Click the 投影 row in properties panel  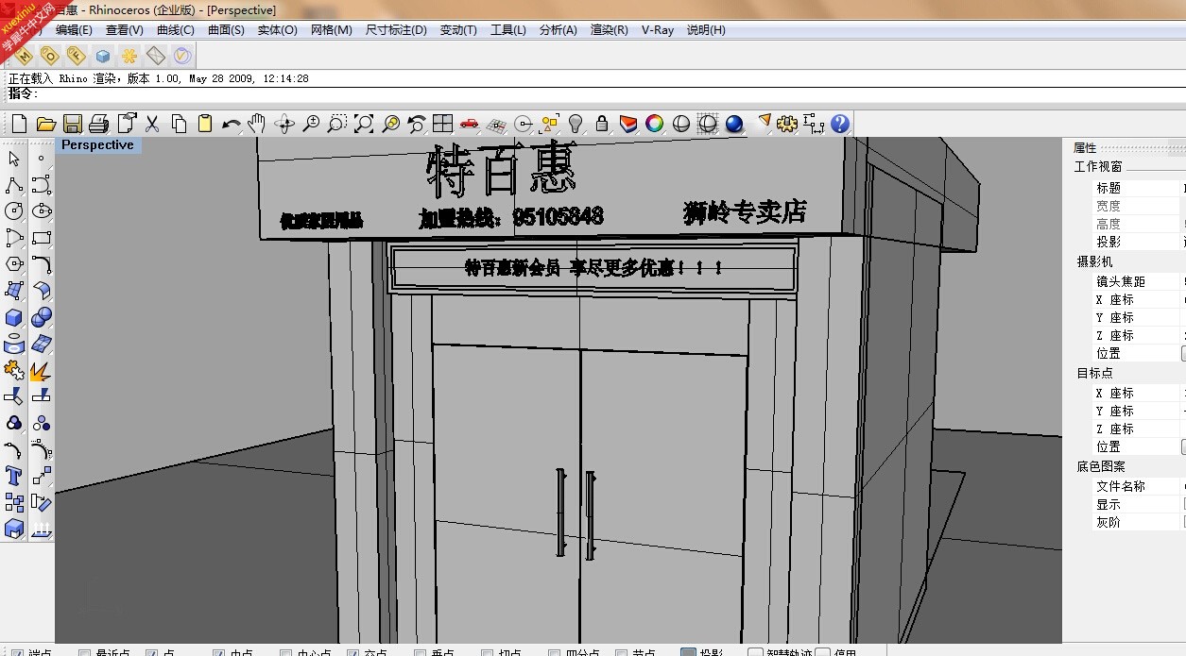(1138, 242)
